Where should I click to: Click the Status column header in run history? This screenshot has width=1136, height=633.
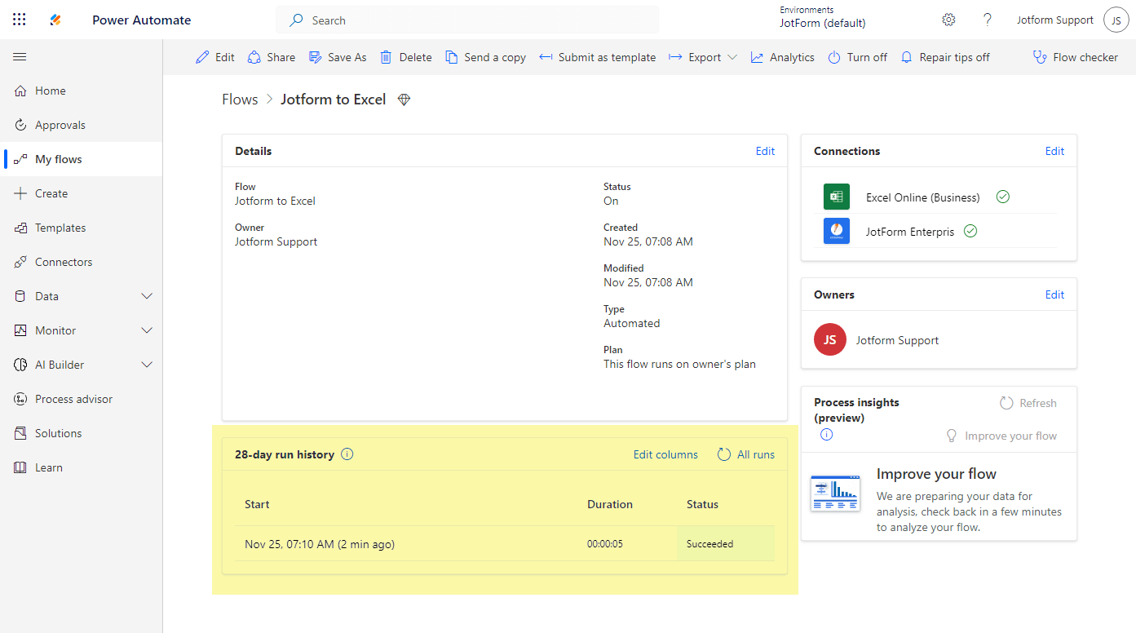(702, 504)
